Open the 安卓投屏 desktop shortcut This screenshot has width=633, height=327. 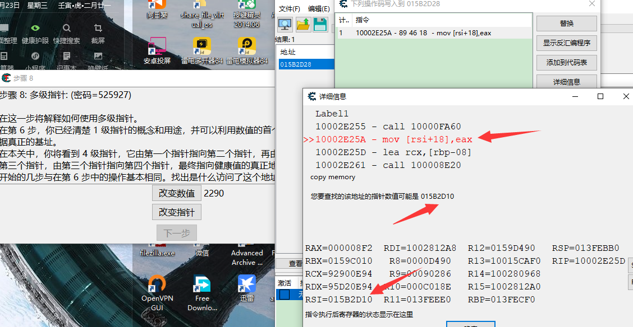pyautogui.click(x=157, y=51)
